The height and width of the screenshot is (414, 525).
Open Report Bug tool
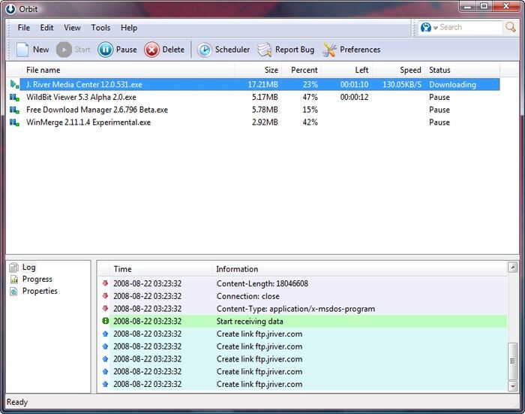pos(265,50)
